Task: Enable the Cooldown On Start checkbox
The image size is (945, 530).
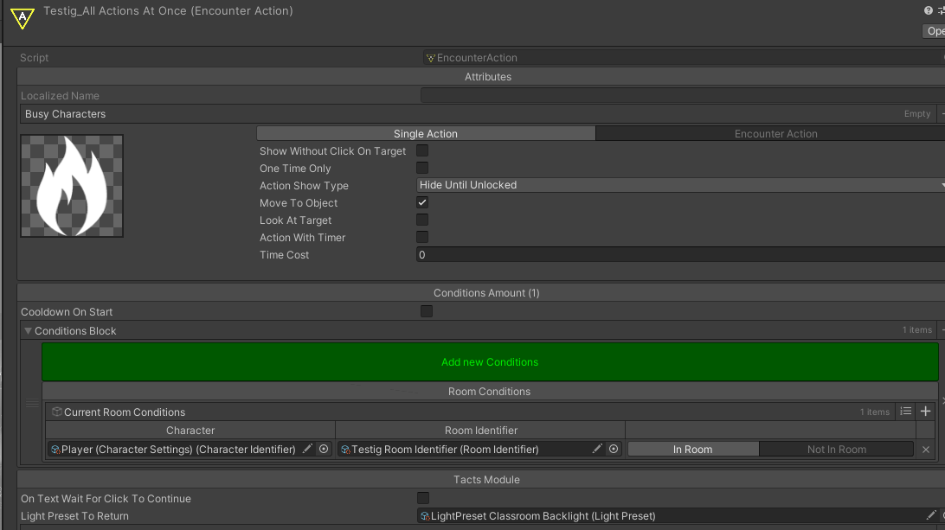Action: tap(427, 311)
